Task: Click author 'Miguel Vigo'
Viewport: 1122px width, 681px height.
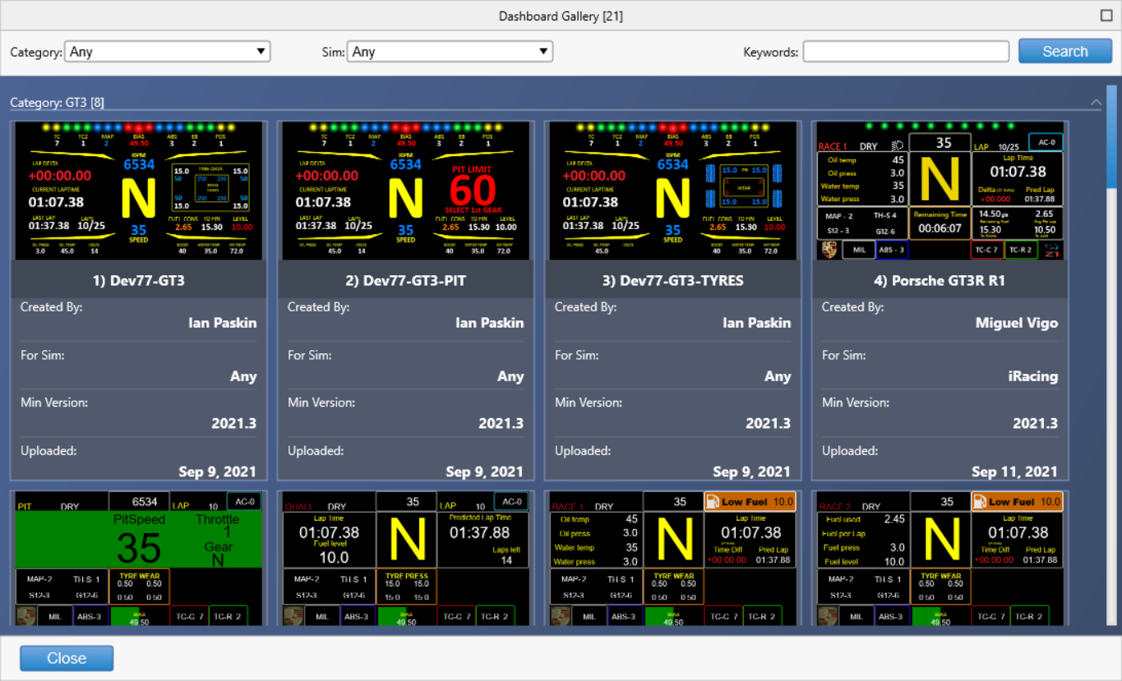Action: click(1017, 323)
